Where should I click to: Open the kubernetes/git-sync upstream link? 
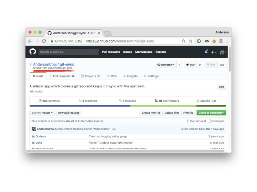[60, 68]
